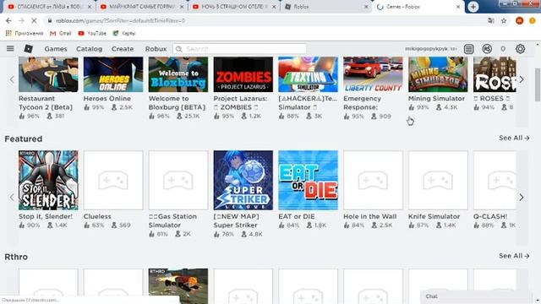
Task: Click in the Roblox search field
Action: pos(239,49)
